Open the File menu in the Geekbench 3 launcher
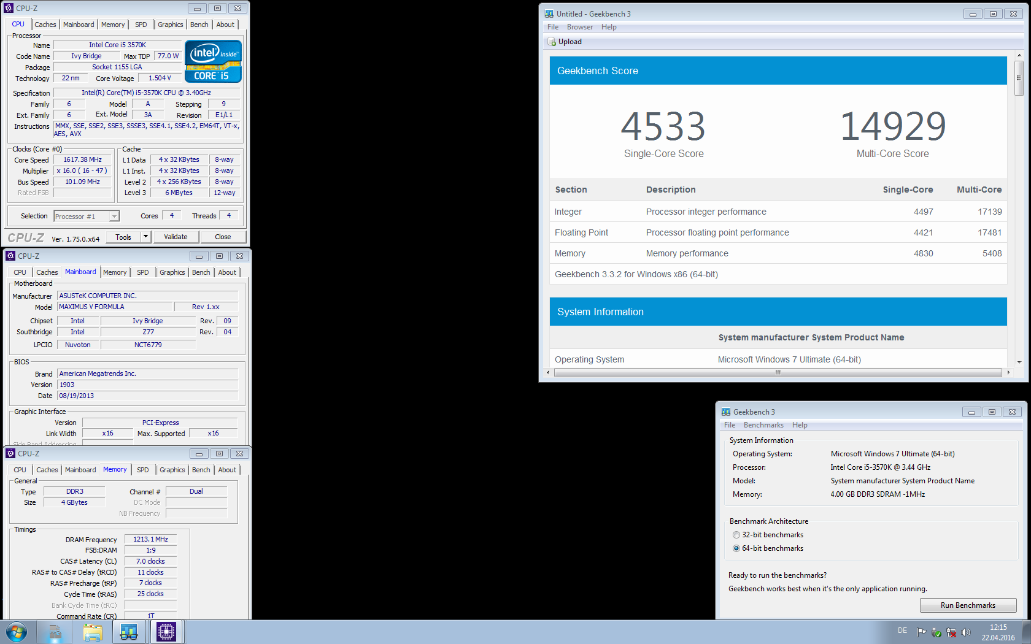1031x644 pixels. (730, 425)
